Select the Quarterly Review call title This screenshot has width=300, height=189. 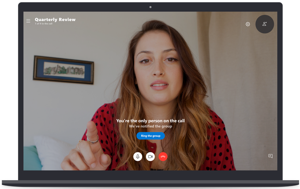tap(55, 19)
